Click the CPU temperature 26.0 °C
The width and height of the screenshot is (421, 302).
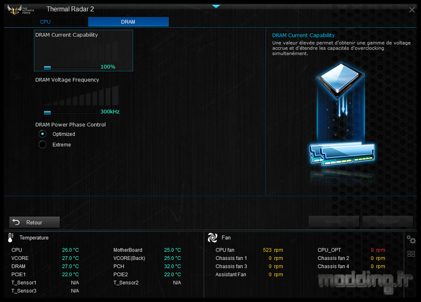pos(71,250)
